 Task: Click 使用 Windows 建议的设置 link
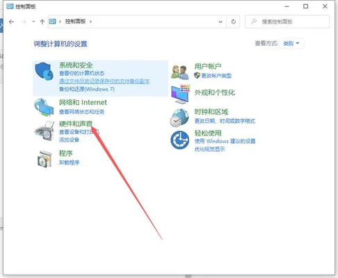[225, 141]
